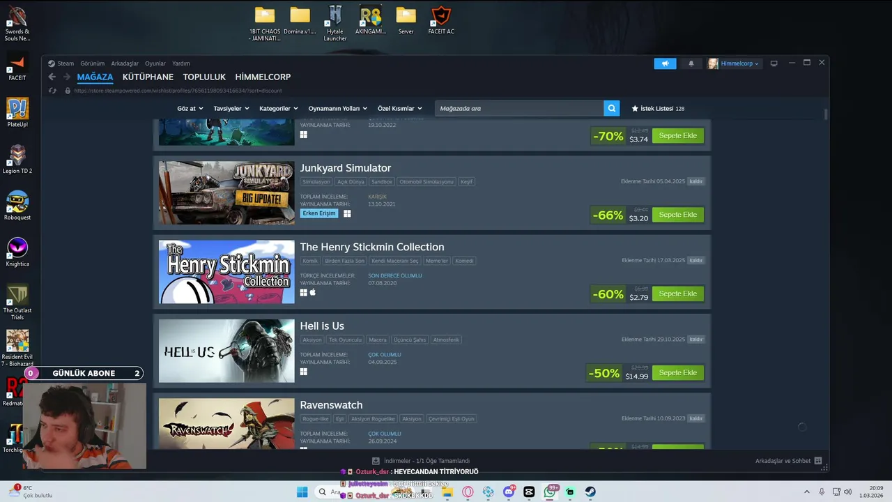Open WhatsApp from the taskbar
The height and width of the screenshot is (502, 892).
(x=550, y=492)
